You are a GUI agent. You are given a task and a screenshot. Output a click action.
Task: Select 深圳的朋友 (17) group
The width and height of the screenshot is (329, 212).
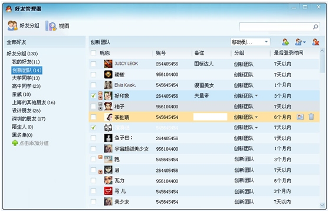coord(28,119)
